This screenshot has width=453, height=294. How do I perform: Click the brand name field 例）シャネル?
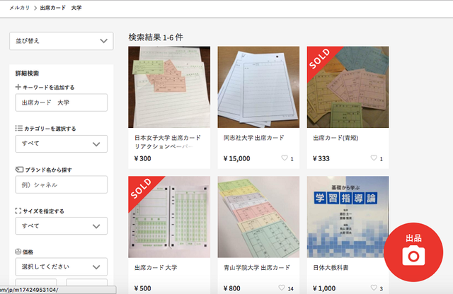point(62,184)
